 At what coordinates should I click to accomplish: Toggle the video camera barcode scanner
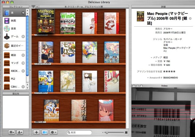(x=45, y=132)
